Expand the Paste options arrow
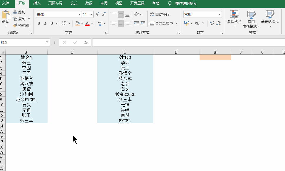 pyautogui.click(x=6, y=26)
